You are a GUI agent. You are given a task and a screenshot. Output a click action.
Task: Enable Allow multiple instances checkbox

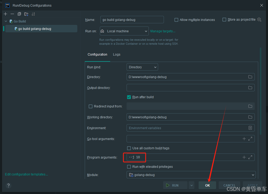pyautogui.click(x=176, y=20)
